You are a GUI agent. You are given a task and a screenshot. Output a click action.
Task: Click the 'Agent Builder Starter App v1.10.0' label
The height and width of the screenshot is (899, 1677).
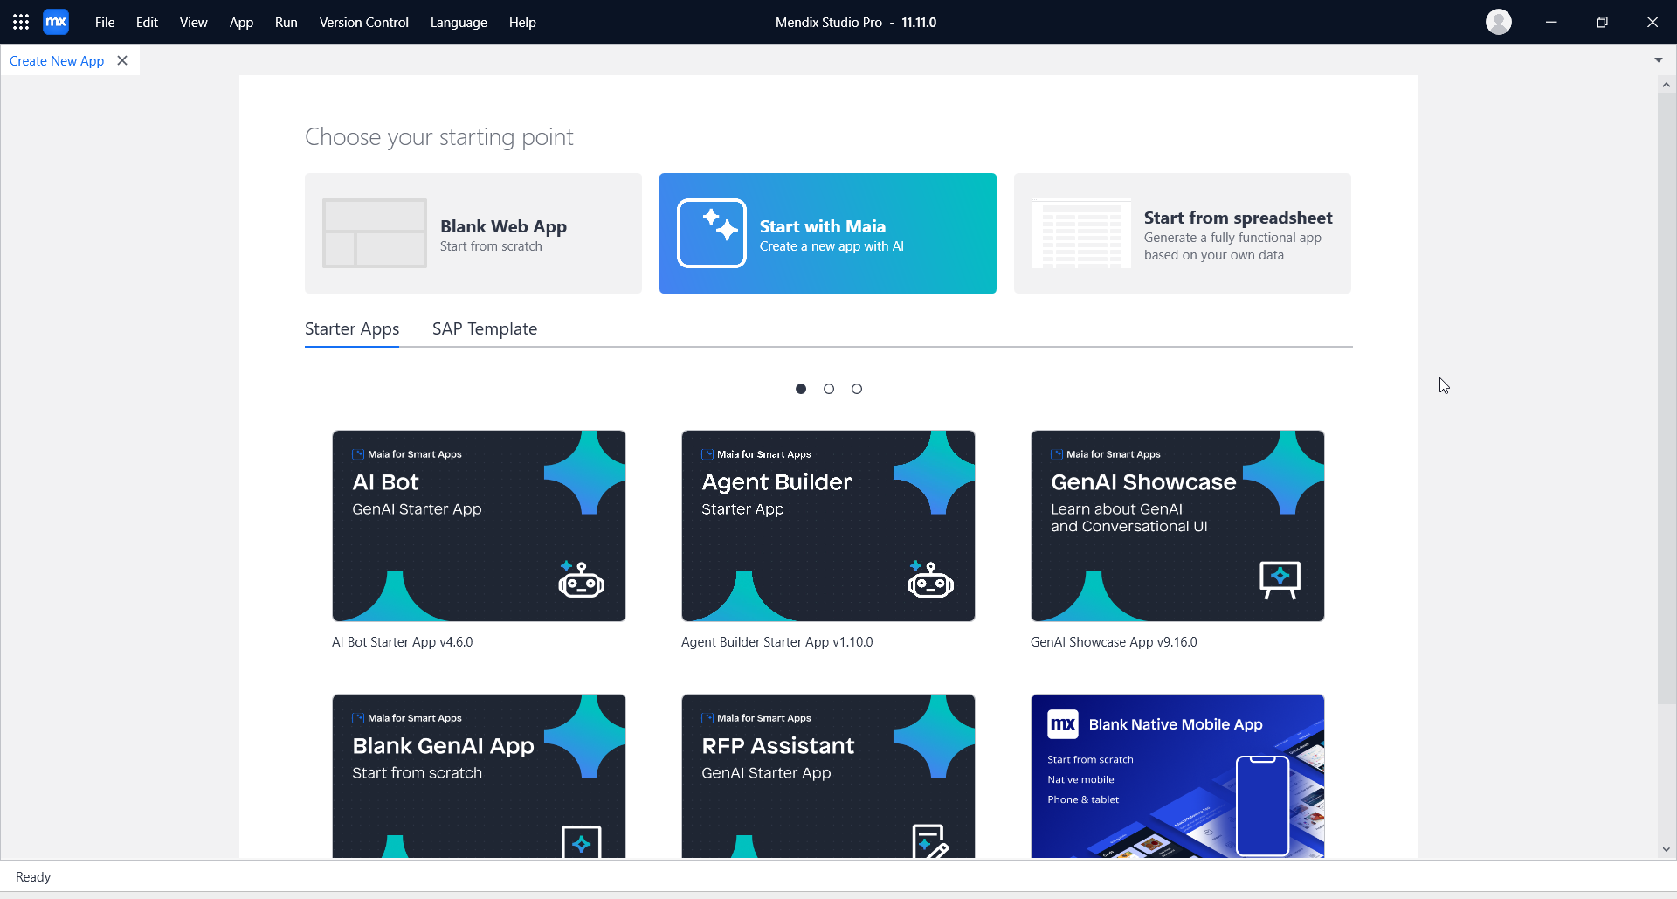pyautogui.click(x=777, y=642)
